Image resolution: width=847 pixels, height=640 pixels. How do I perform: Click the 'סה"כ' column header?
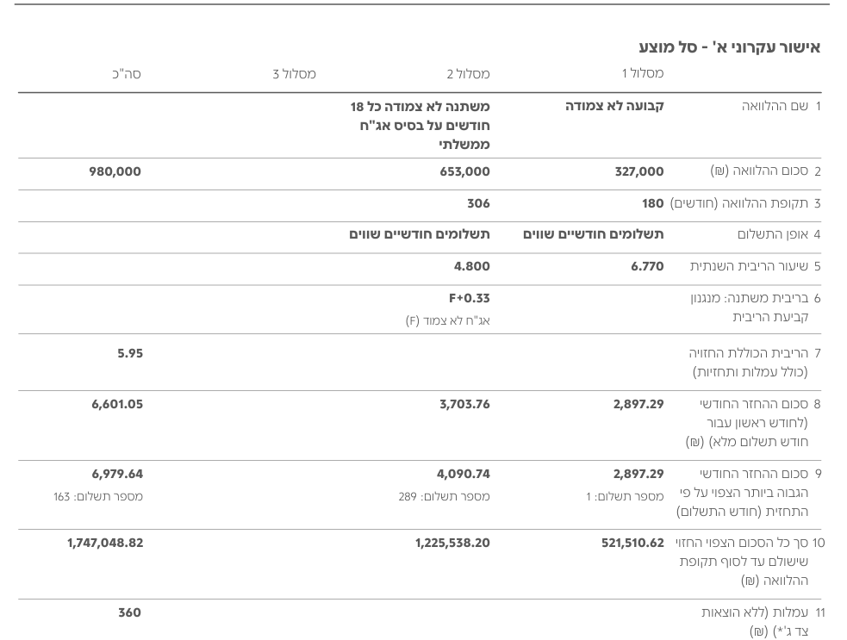(x=127, y=74)
